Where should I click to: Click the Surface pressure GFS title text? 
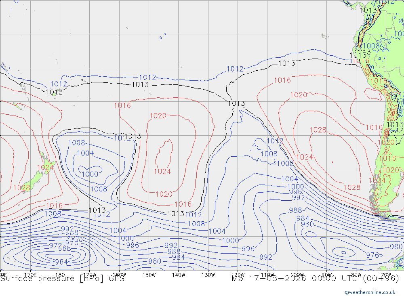coord(62,279)
